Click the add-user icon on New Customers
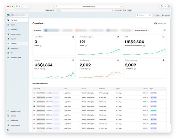This screenshot has width=177, height=140. point(118,60)
